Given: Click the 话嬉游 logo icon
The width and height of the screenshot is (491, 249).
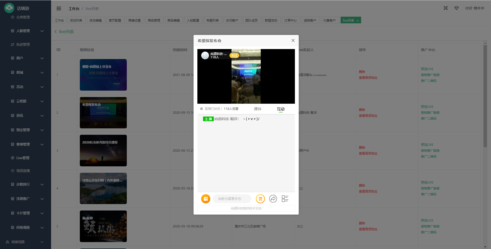Looking at the screenshot, I should pyautogui.click(x=9, y=8).
